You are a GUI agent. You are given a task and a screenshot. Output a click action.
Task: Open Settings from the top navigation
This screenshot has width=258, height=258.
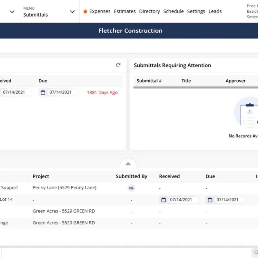pyautogui.click(x=196, y=11)
